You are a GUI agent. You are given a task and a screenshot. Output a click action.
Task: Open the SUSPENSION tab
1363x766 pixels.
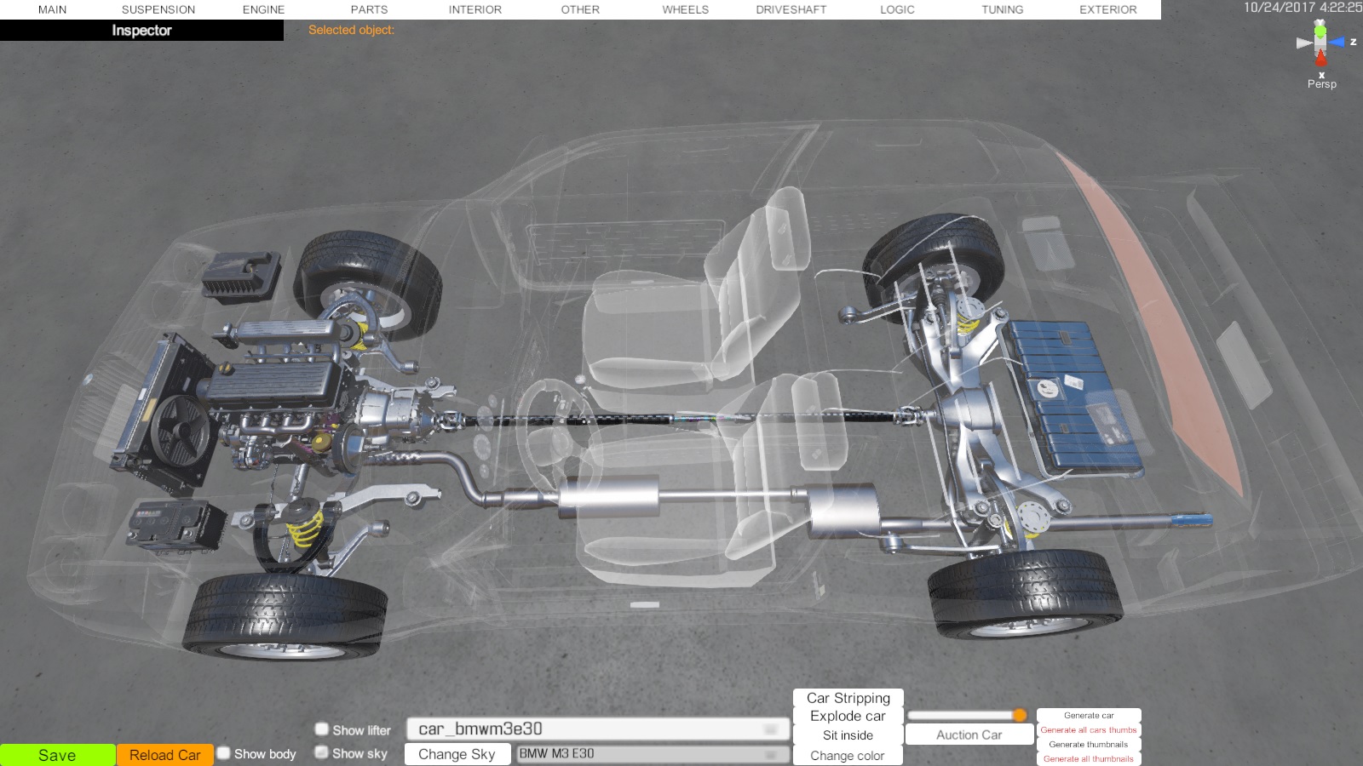(158, 9)
